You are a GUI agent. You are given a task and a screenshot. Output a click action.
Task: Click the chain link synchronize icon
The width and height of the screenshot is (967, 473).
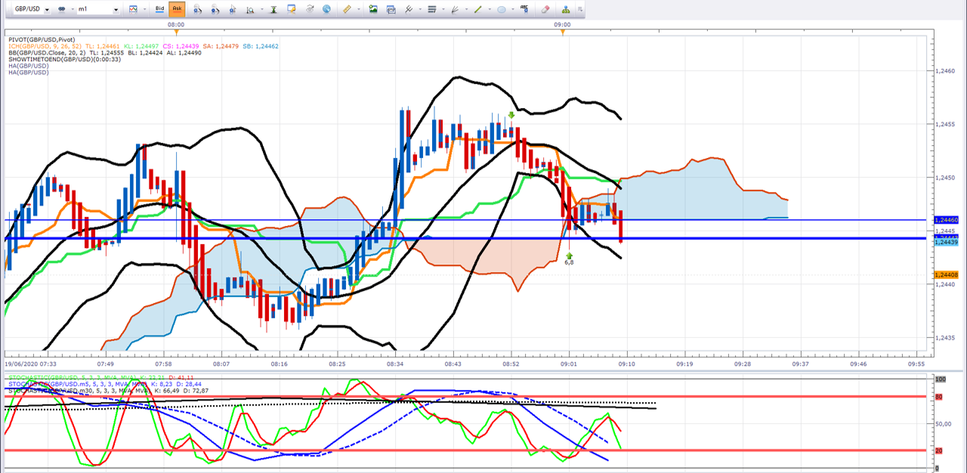(x=61, y=10)
